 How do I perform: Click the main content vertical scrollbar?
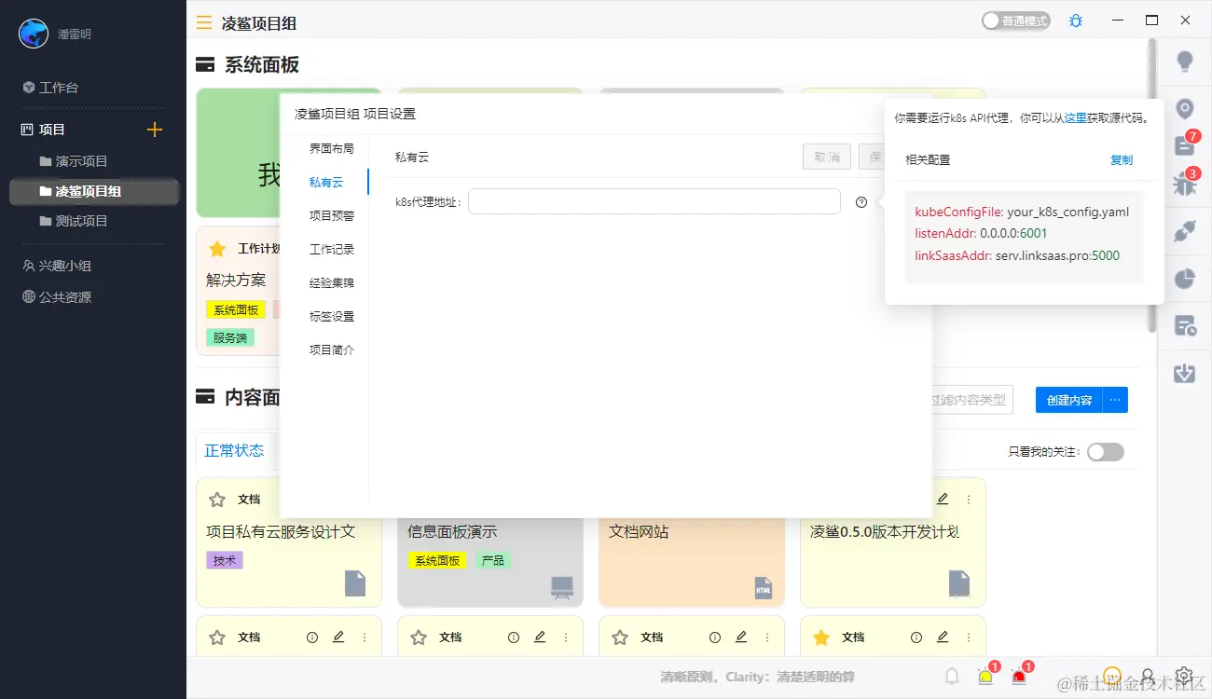(1152, 186)
